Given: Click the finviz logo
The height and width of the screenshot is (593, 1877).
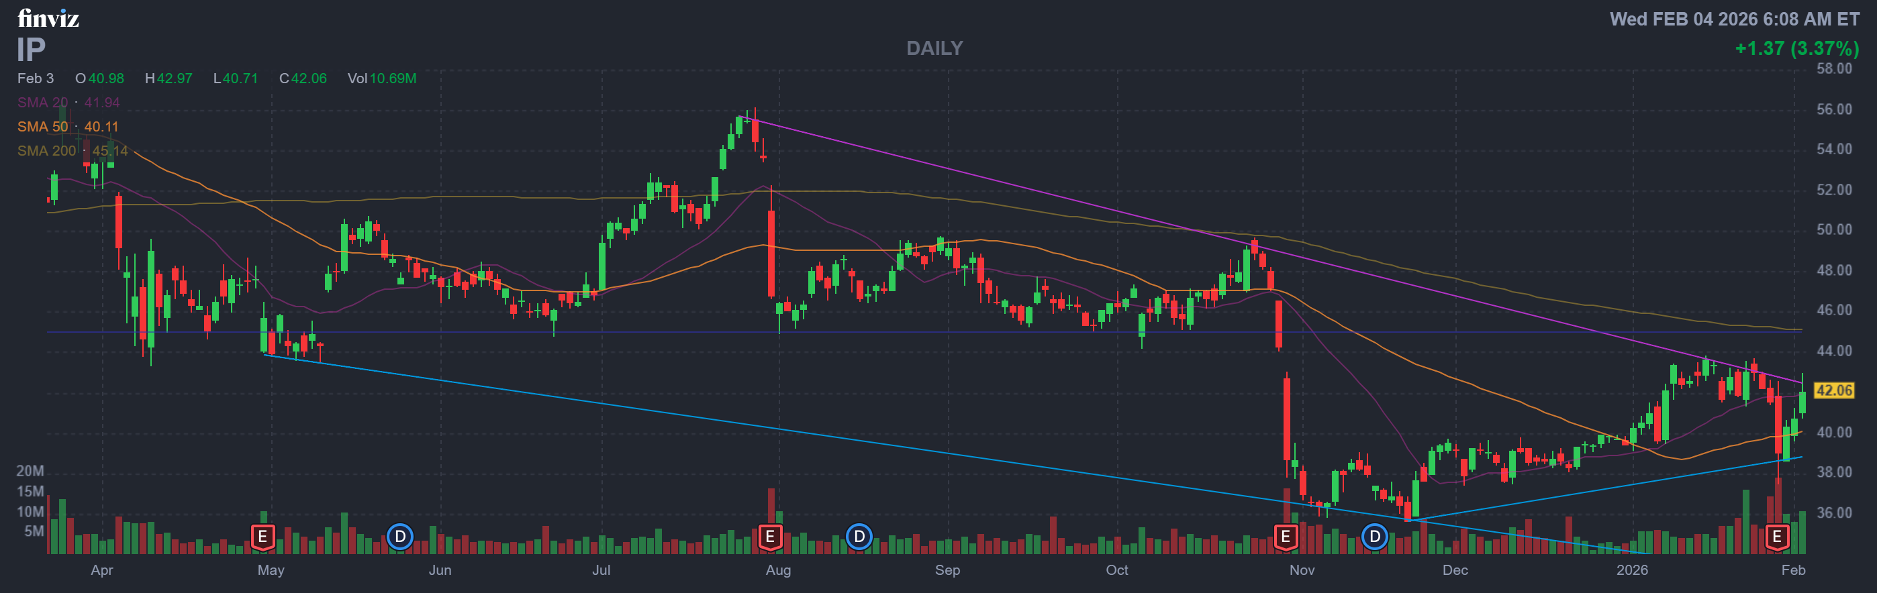Looking at the screenshot, I should [x=48, y=18].
